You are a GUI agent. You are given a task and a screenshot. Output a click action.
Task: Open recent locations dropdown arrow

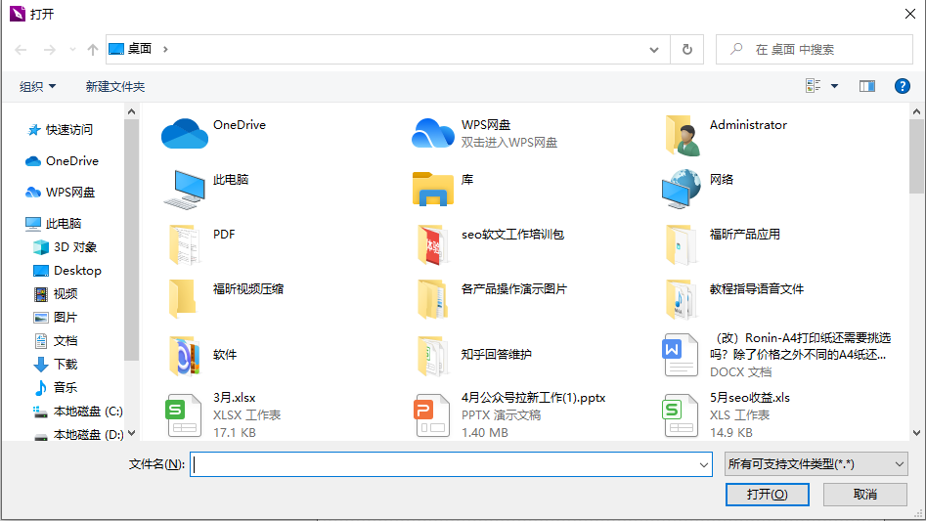[72, 50]
